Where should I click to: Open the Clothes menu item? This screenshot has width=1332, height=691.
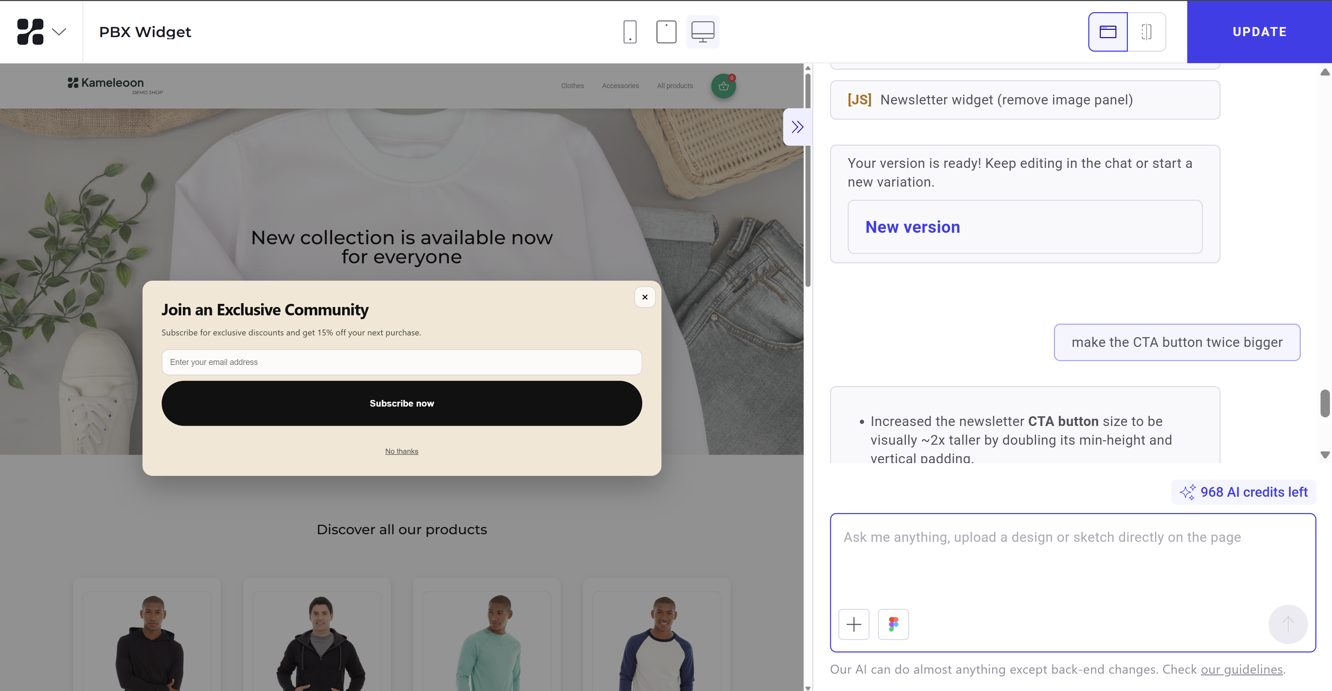[x=572, y=86]
